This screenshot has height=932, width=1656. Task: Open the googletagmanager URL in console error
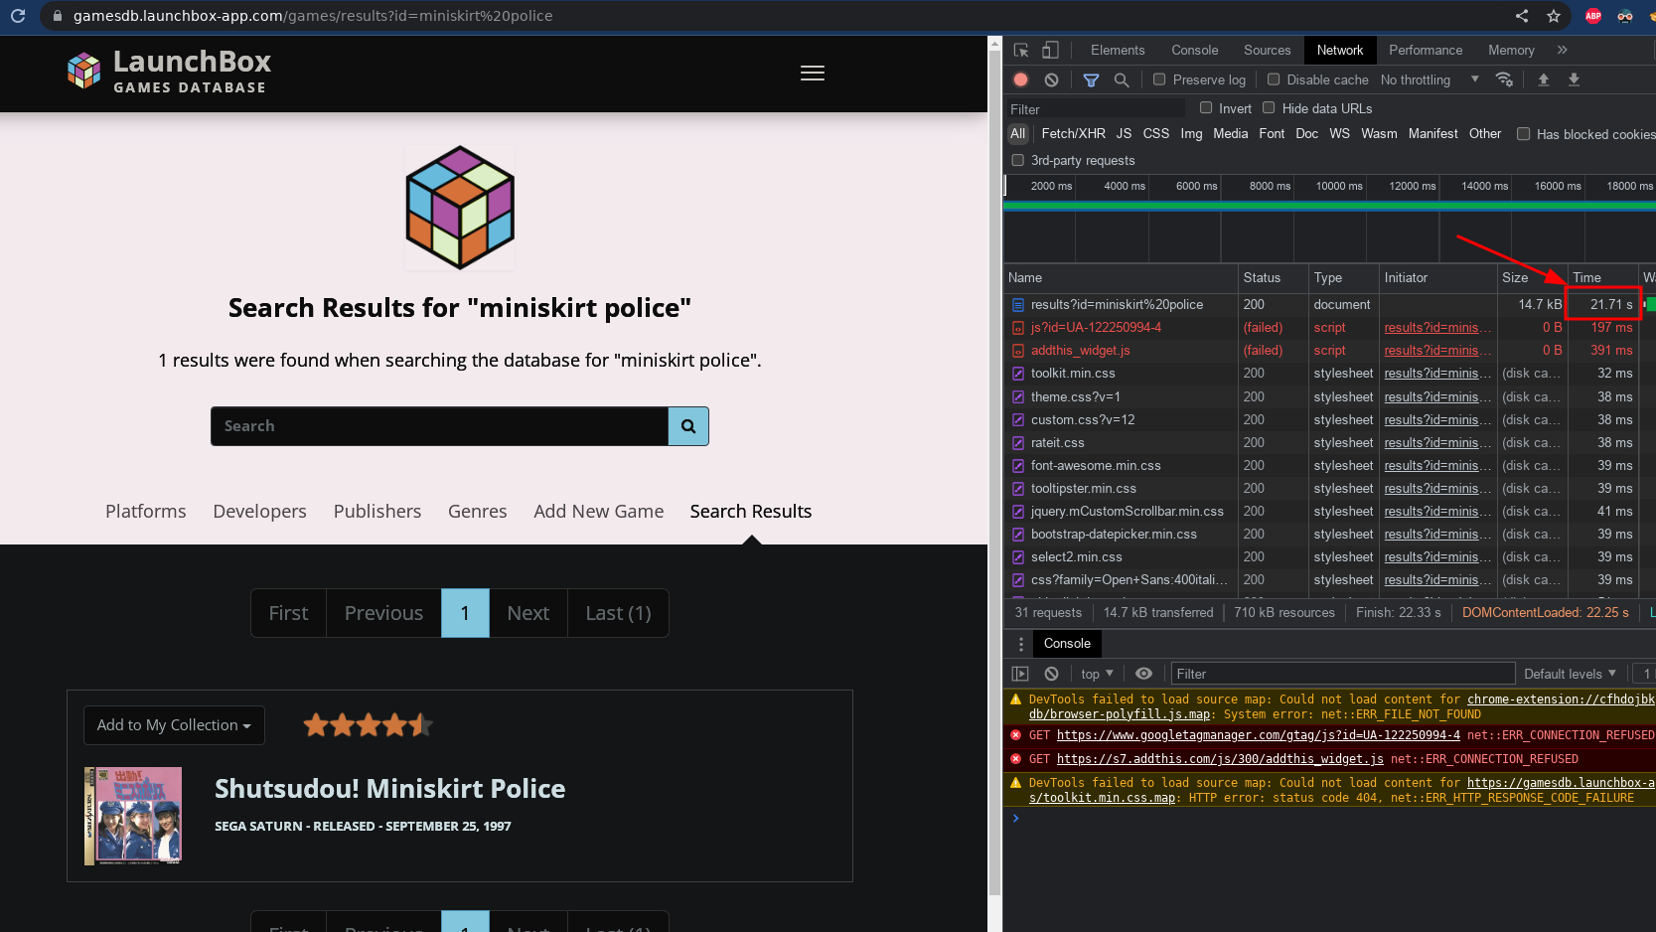click(x=1259, y=735)
